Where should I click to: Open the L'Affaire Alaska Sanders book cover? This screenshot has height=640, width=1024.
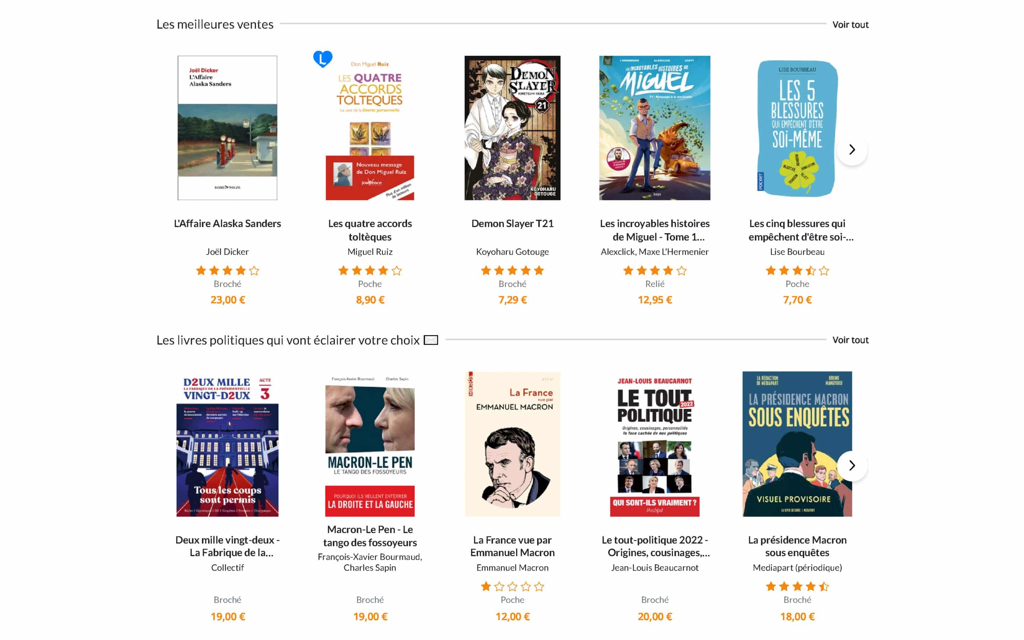coord(227,128)
